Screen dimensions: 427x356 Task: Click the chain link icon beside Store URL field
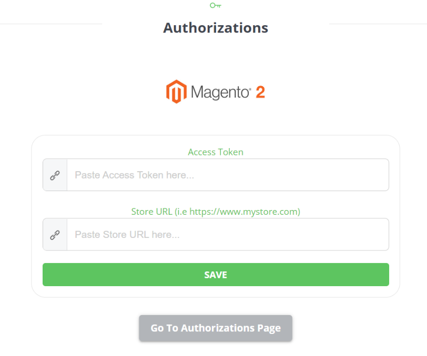[55, 235]
